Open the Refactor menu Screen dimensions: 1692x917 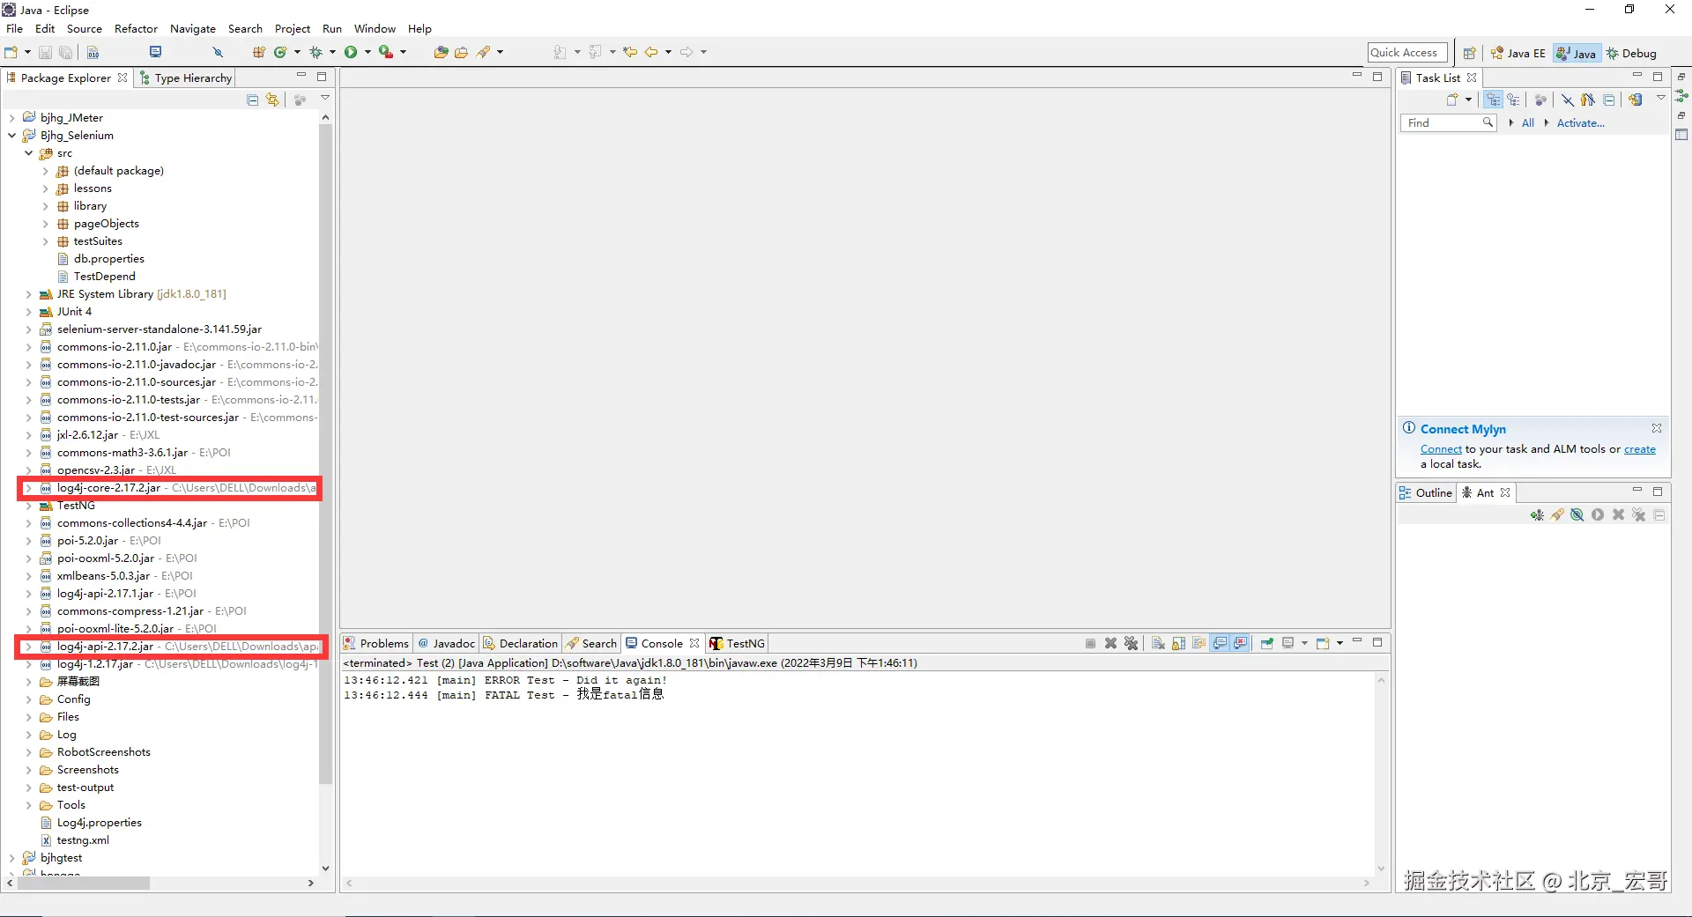[x=136, y=29]
